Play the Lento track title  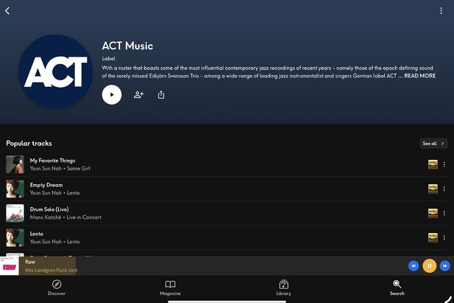(x=37, y=234)
